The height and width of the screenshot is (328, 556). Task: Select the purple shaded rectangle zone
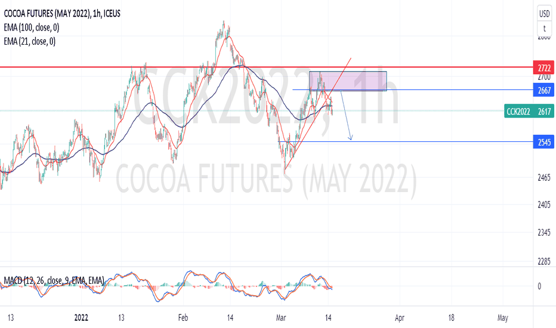point(348,82)
